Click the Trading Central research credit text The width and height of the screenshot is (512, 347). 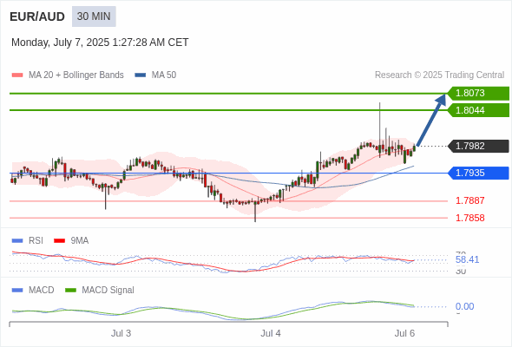[x=439, y=75]
